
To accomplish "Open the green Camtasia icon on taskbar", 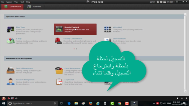I will (x=112, y=103).
